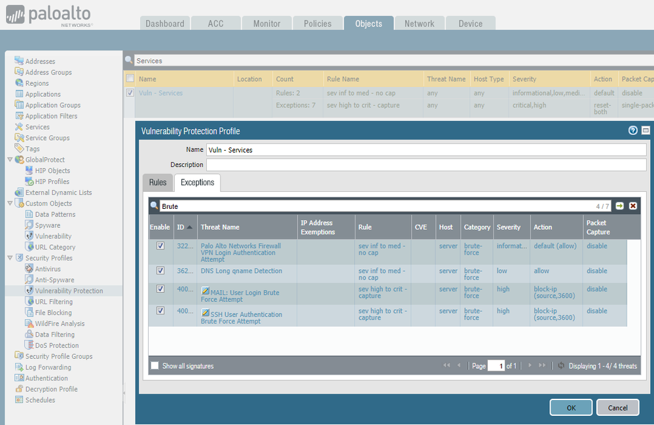
Task: Select the Decryption Profile lock icon
Action: click(19, 389)
